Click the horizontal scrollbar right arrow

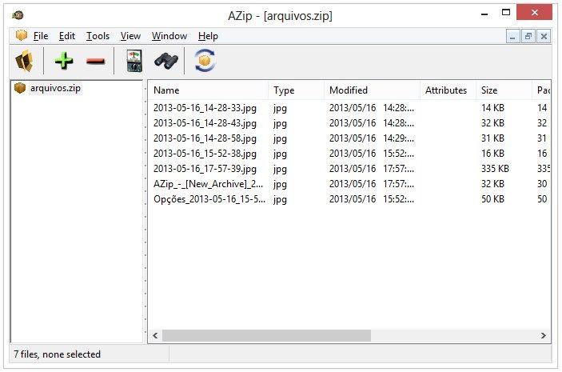(x=544, y=336)
